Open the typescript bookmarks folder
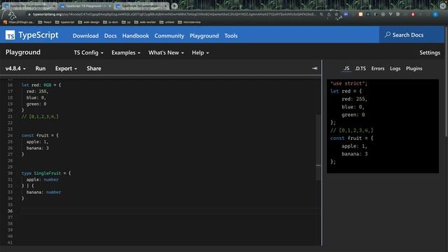448x252 pixels. coord(65,22)
